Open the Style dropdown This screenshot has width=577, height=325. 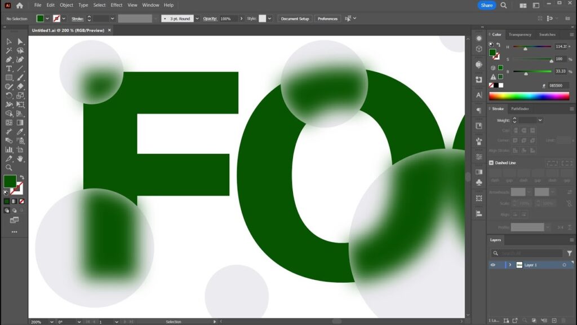[269, 19]
